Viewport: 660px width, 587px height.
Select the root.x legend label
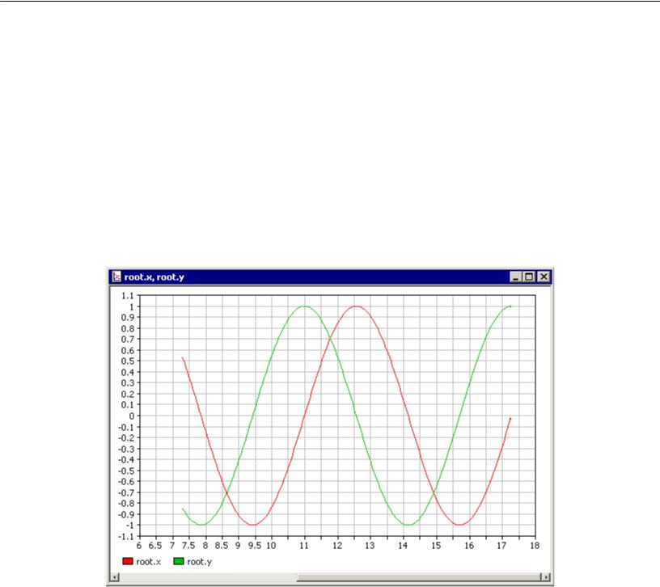(149, 561)
